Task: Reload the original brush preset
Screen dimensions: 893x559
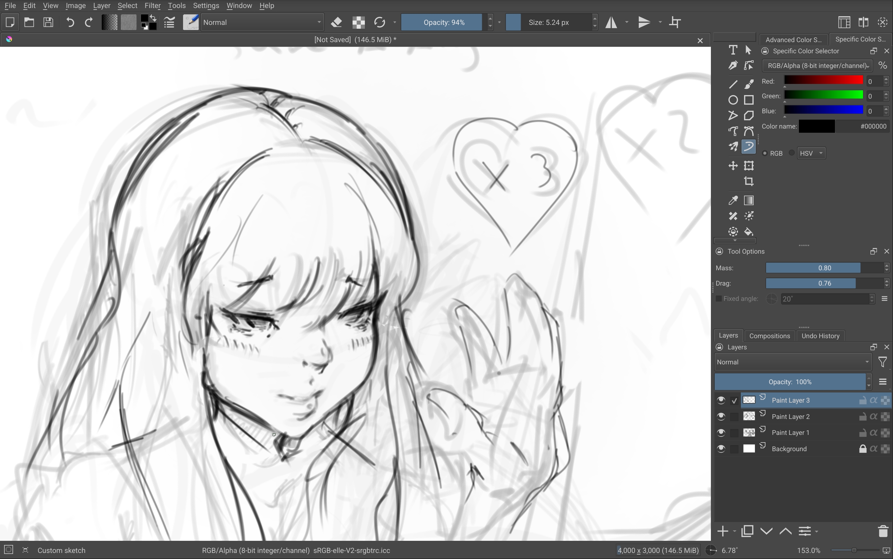Action: coord(380,22)
